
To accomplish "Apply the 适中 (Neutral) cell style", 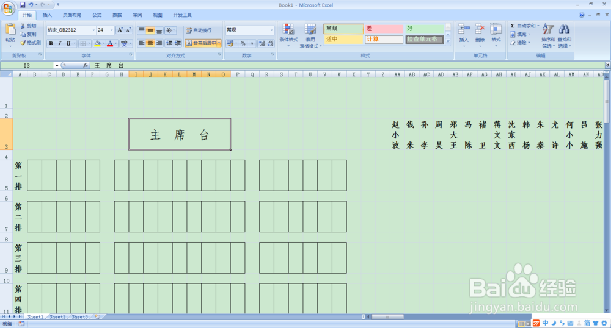I will (x=343, y=39).
